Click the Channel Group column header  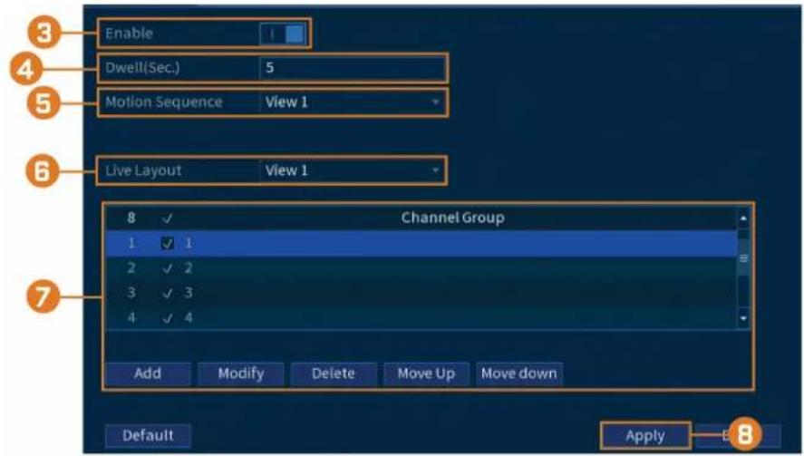(x=453, y=218)
